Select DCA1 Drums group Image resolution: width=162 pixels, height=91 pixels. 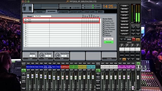click(103, 63)
